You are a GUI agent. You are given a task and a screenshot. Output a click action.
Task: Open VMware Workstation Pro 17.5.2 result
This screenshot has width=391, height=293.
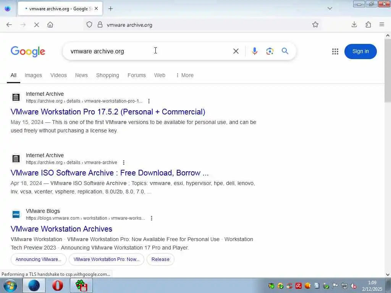point(108,112)
